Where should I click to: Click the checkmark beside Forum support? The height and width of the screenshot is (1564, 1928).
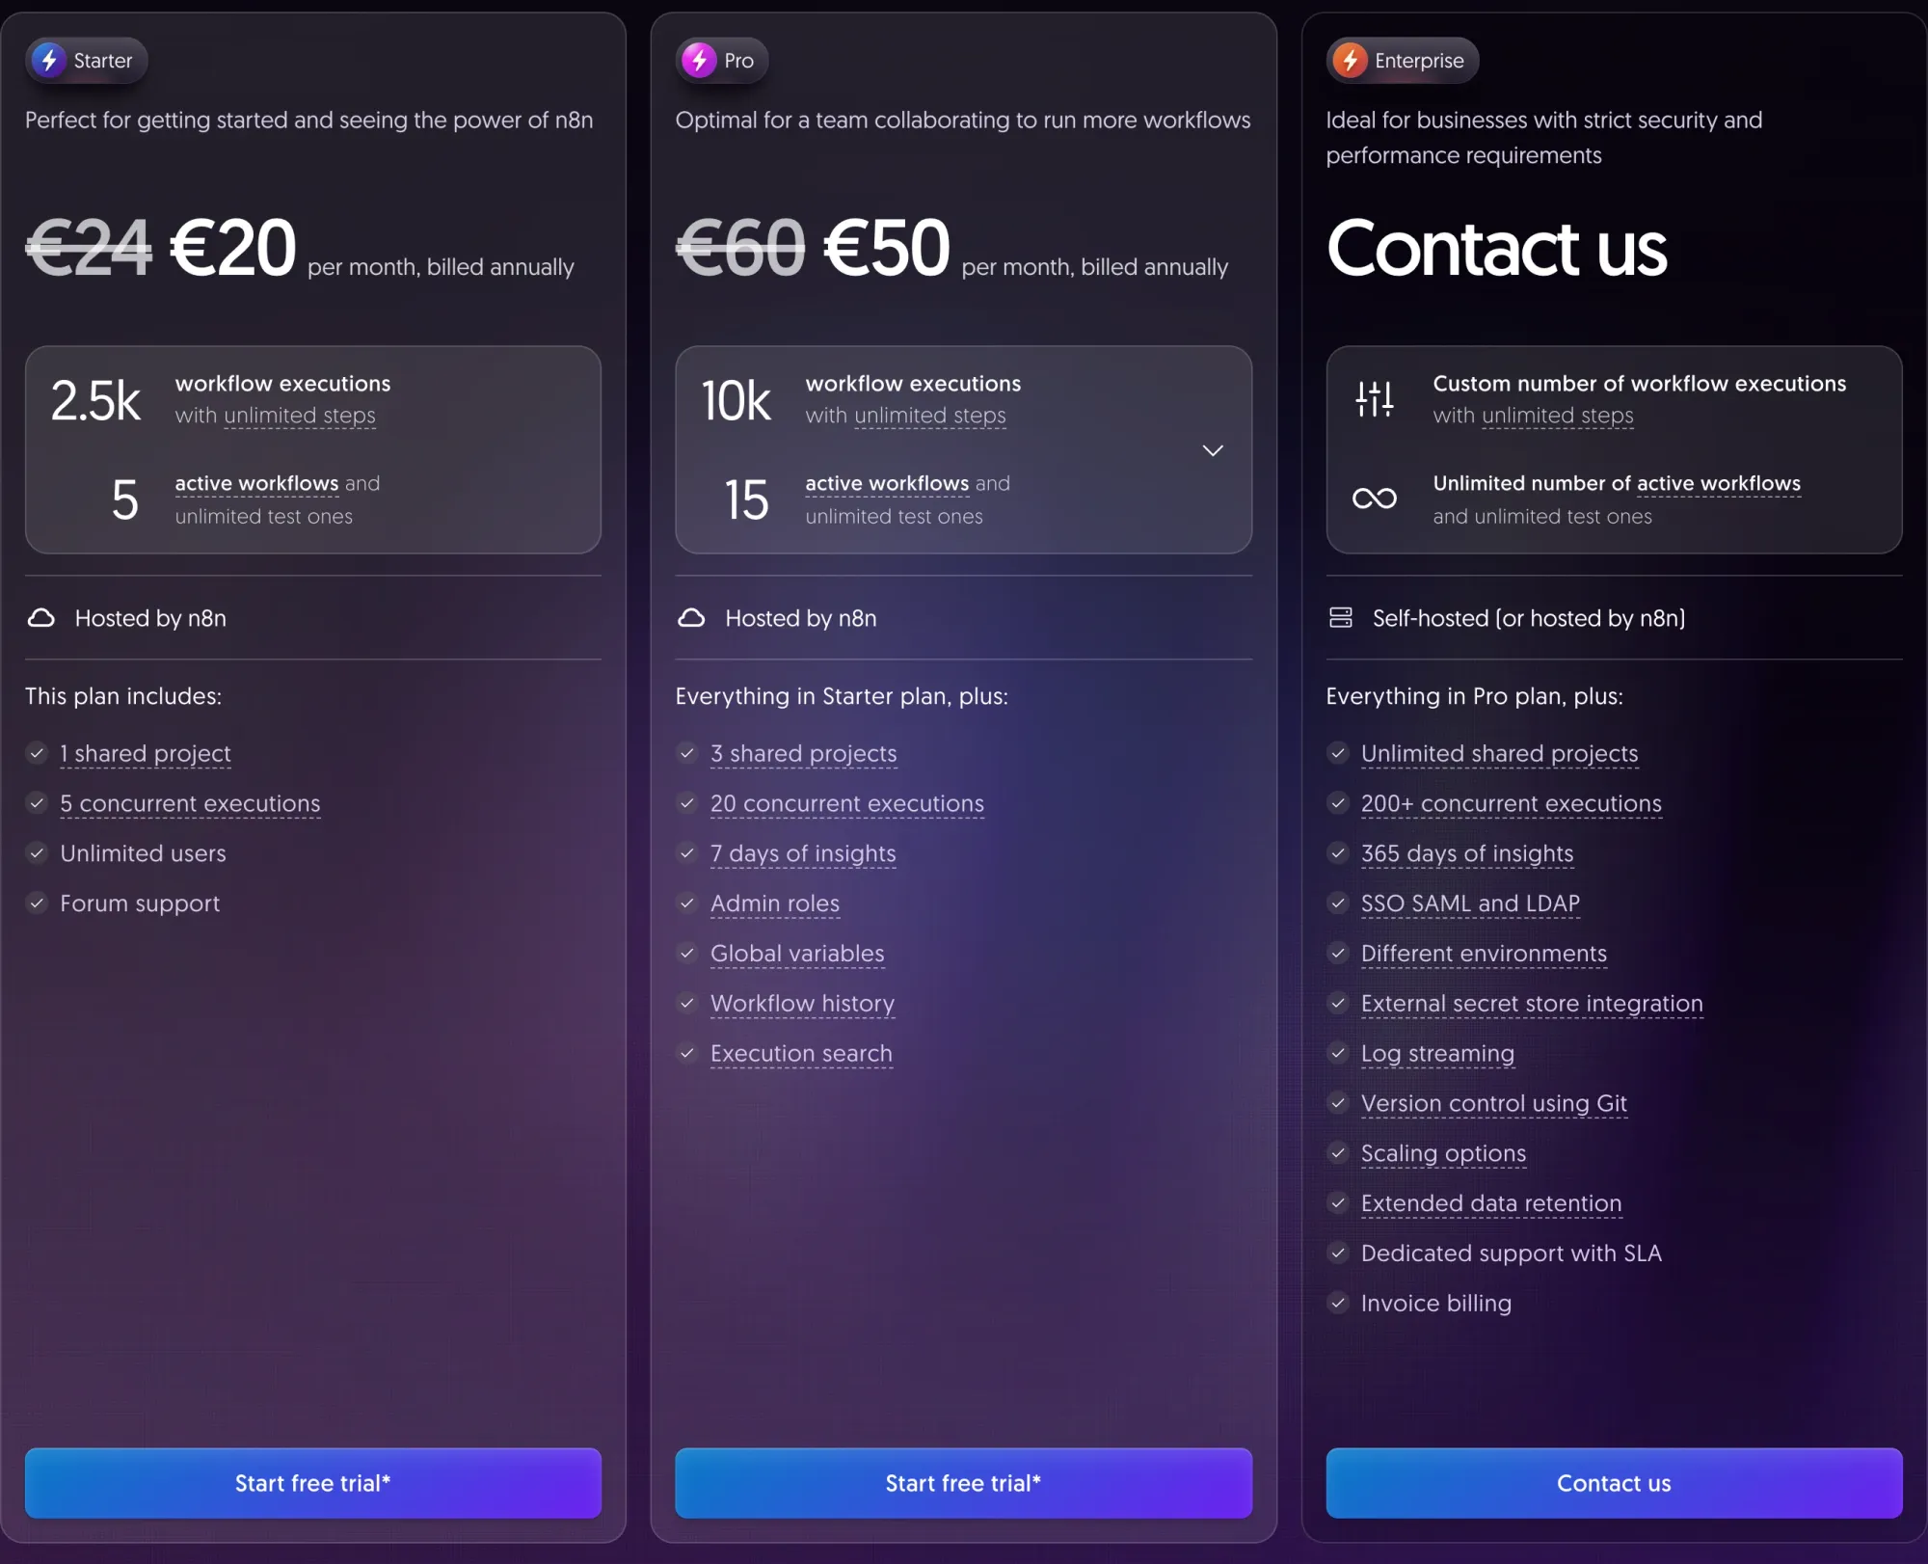37,903
